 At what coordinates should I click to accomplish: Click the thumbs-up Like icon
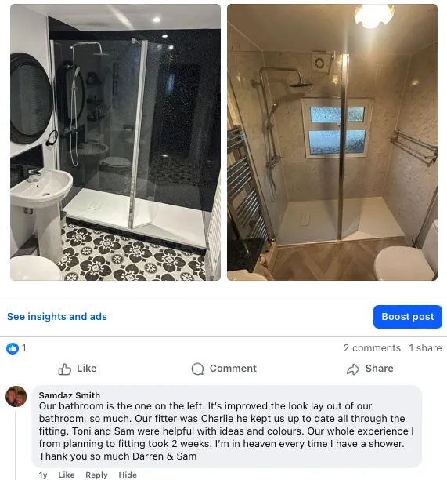64,369
